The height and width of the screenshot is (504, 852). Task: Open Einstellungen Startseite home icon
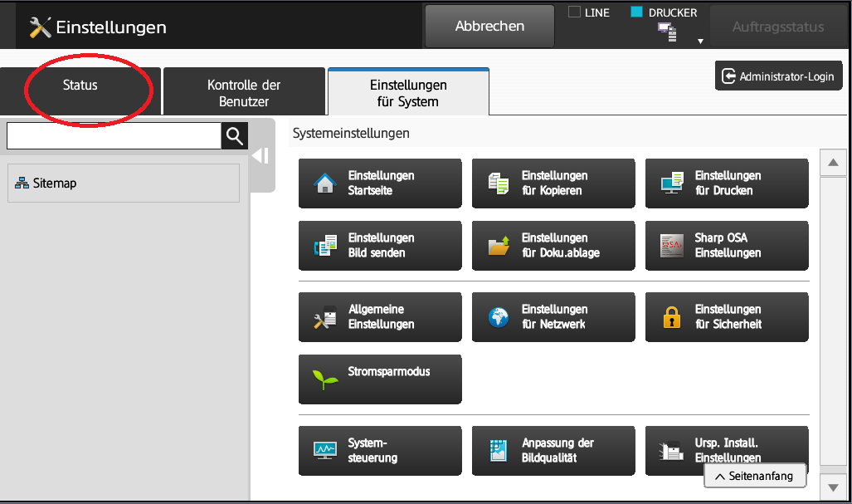[326, 183]
